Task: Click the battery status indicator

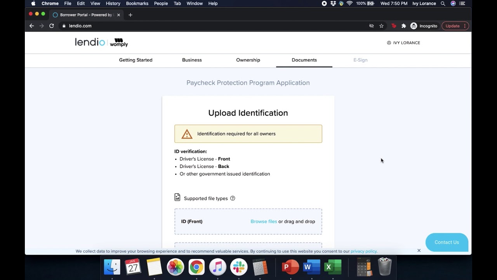Action: point(365,3)
